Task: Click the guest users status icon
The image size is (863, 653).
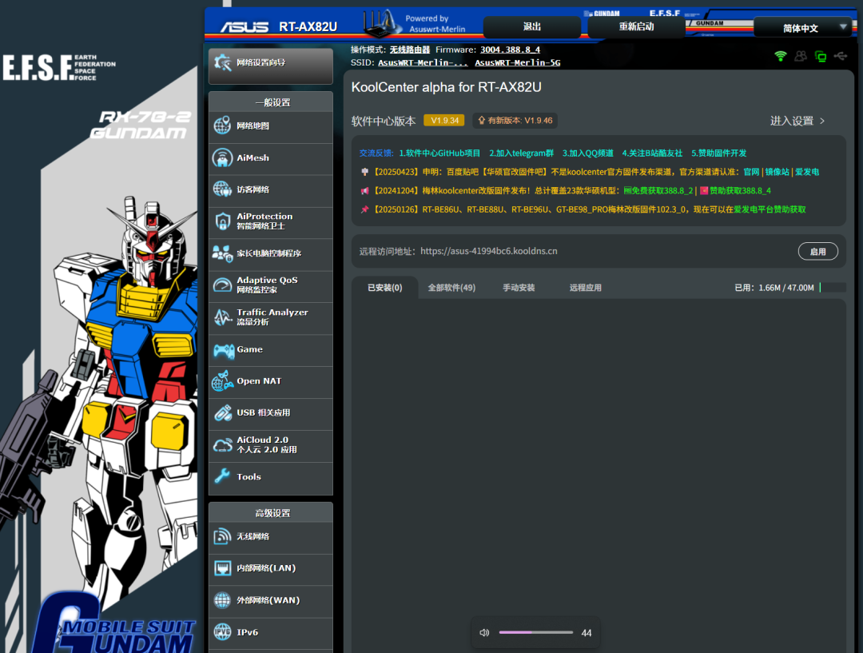Action: point(801,56)
